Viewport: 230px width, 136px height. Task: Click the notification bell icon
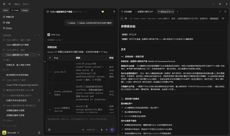pos(114,12)
